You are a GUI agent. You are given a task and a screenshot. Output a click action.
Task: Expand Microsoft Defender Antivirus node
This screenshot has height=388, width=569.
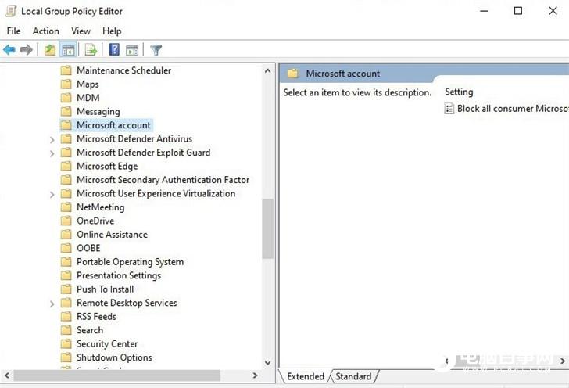(52, 139)
